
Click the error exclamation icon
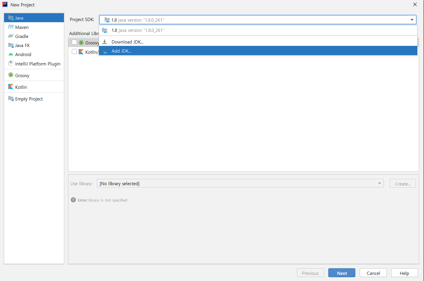(x=73, y=200)
